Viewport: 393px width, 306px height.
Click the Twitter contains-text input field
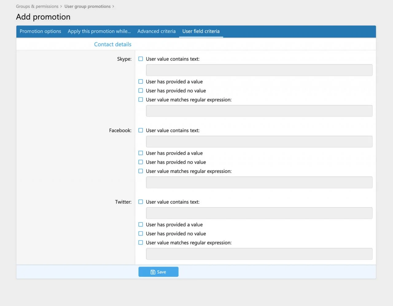pyautogui.click(x=259, y=213)
